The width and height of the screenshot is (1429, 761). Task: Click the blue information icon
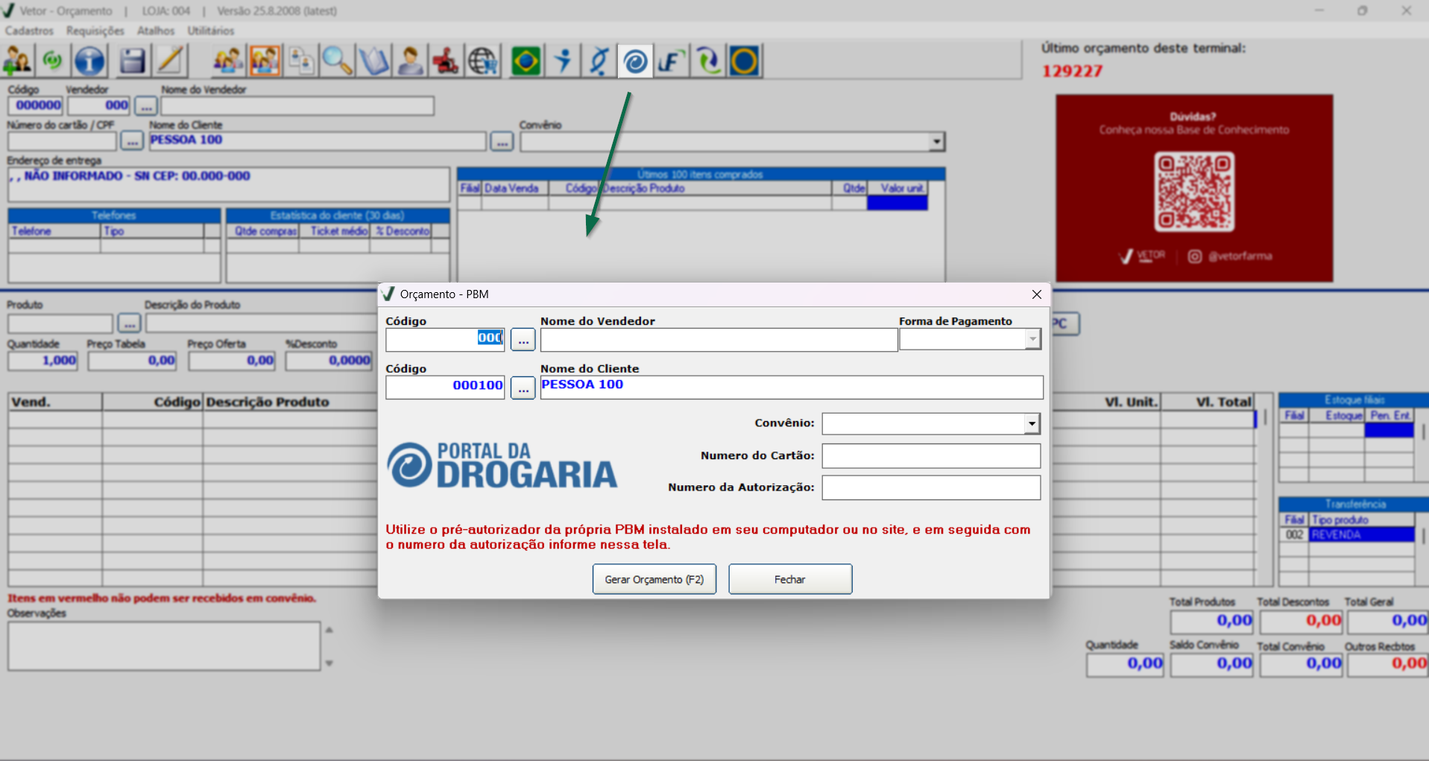[x=89, y=61]
